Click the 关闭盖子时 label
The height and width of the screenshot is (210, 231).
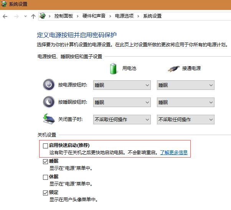(70, 119)
